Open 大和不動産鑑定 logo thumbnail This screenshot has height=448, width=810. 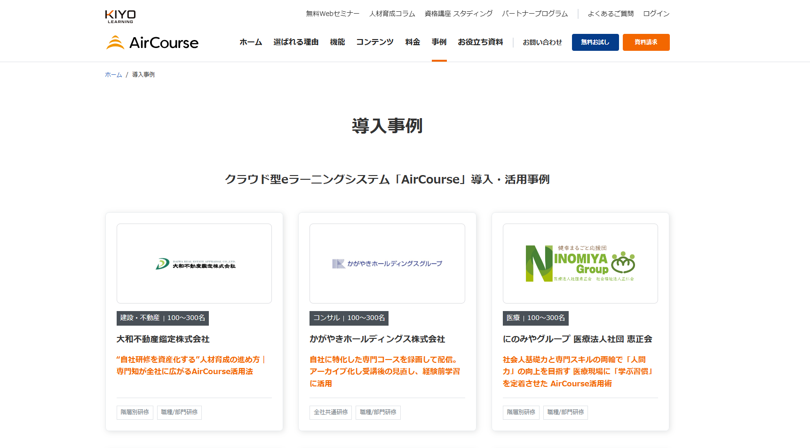click(194, 264)
